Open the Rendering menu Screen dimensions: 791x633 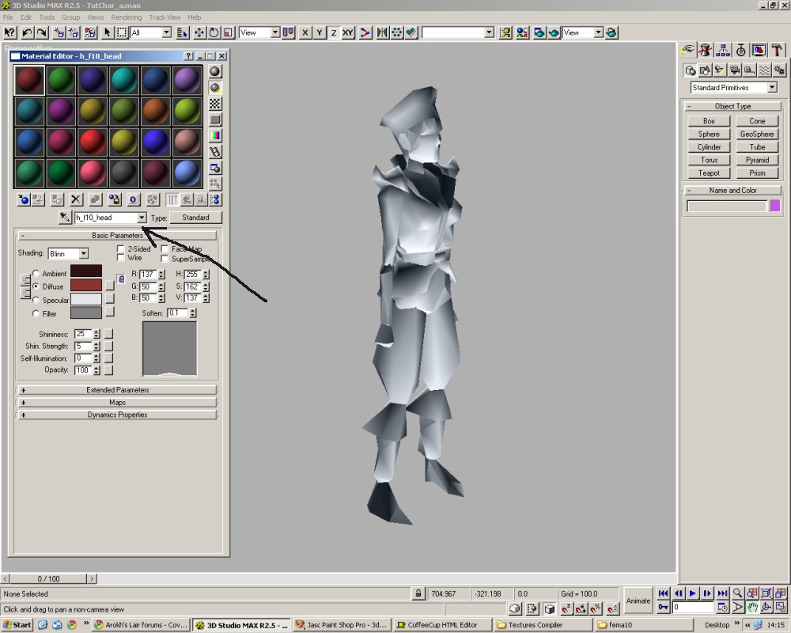point(126,17)
